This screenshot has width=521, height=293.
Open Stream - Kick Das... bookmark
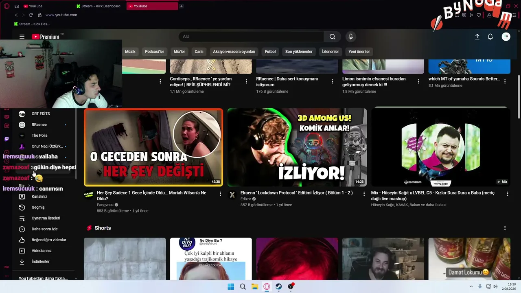[x=32, y=24]
